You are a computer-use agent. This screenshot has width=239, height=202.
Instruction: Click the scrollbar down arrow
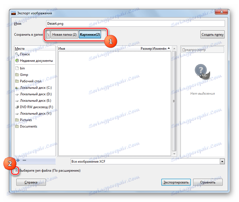click(x=174, y=154)
